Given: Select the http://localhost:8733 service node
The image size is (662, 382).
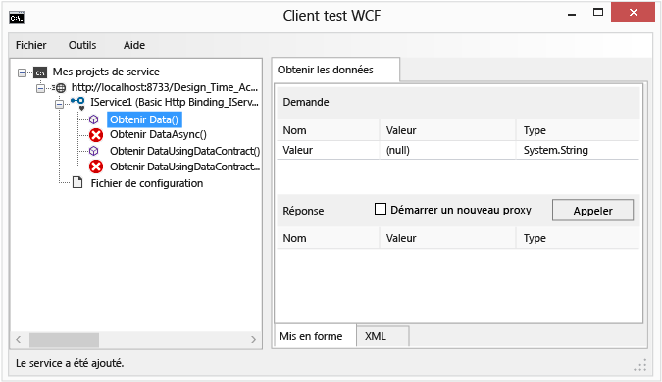Looking at the screenshot, I should pos(165,87).
